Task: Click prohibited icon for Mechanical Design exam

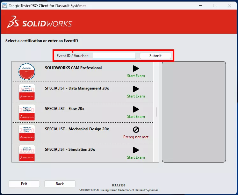Action: click(136, 130)
